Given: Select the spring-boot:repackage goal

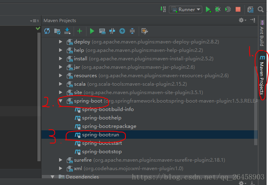Looking at the screenshot, I should [109, 126].
